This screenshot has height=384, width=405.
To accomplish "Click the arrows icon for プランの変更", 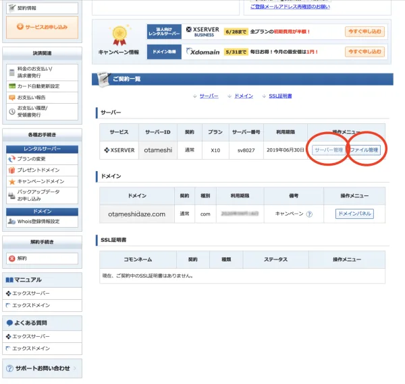I will (12, 159).
